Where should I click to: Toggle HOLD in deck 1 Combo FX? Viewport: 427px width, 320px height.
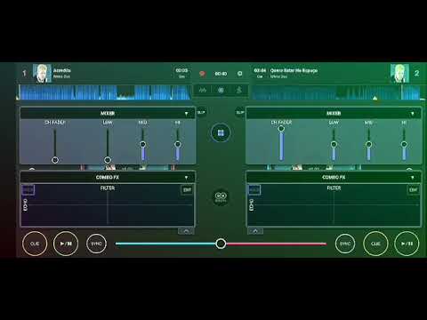click(28, 190)
